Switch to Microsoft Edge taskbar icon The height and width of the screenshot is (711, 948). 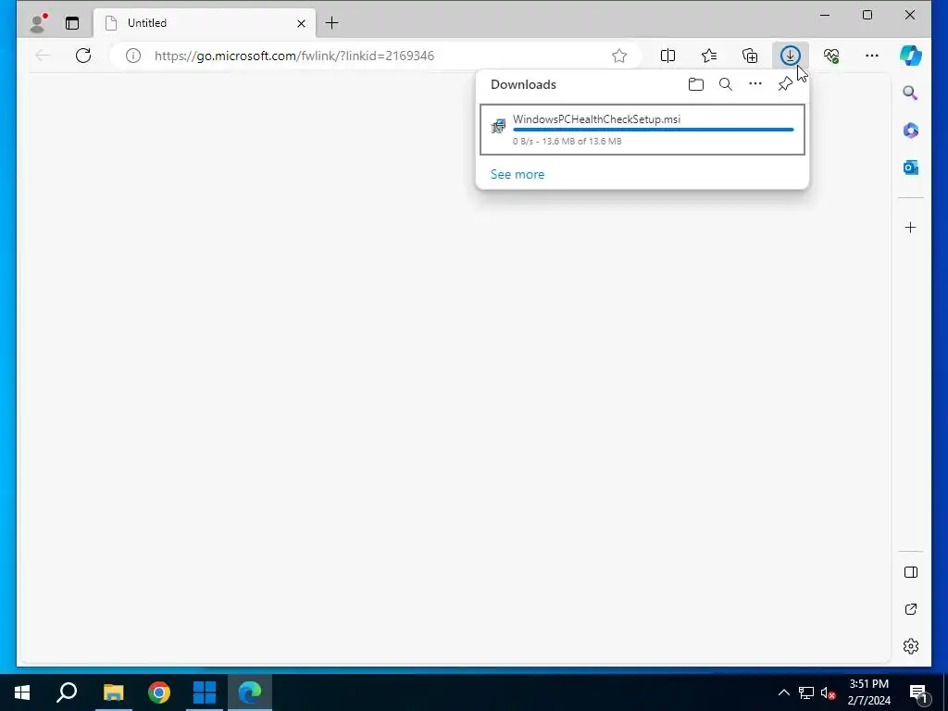[250, 692]
